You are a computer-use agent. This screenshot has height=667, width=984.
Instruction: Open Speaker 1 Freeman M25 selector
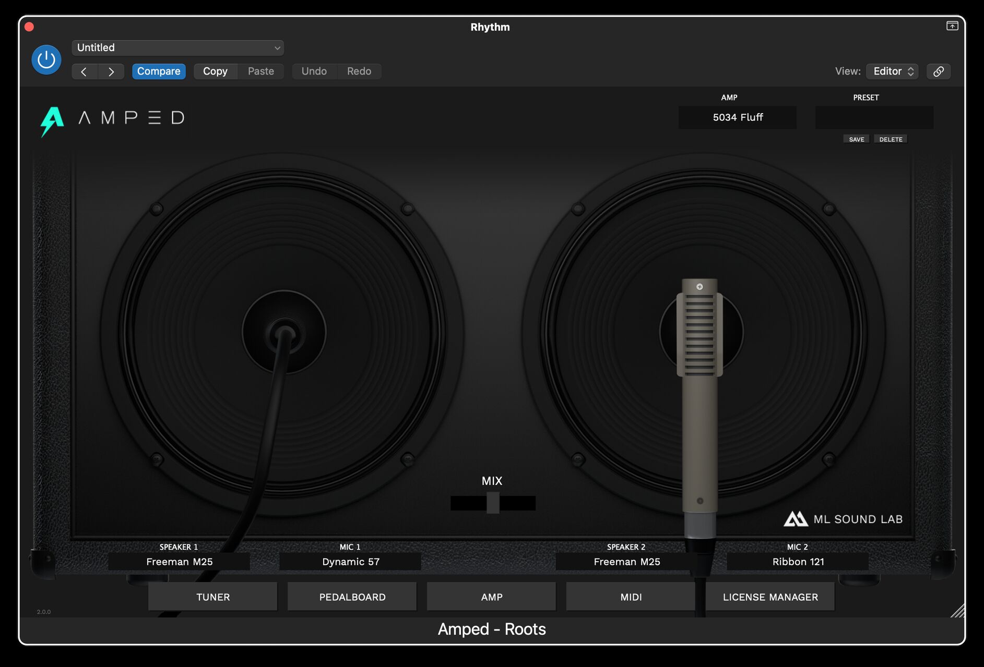click(x=179, y=562)
